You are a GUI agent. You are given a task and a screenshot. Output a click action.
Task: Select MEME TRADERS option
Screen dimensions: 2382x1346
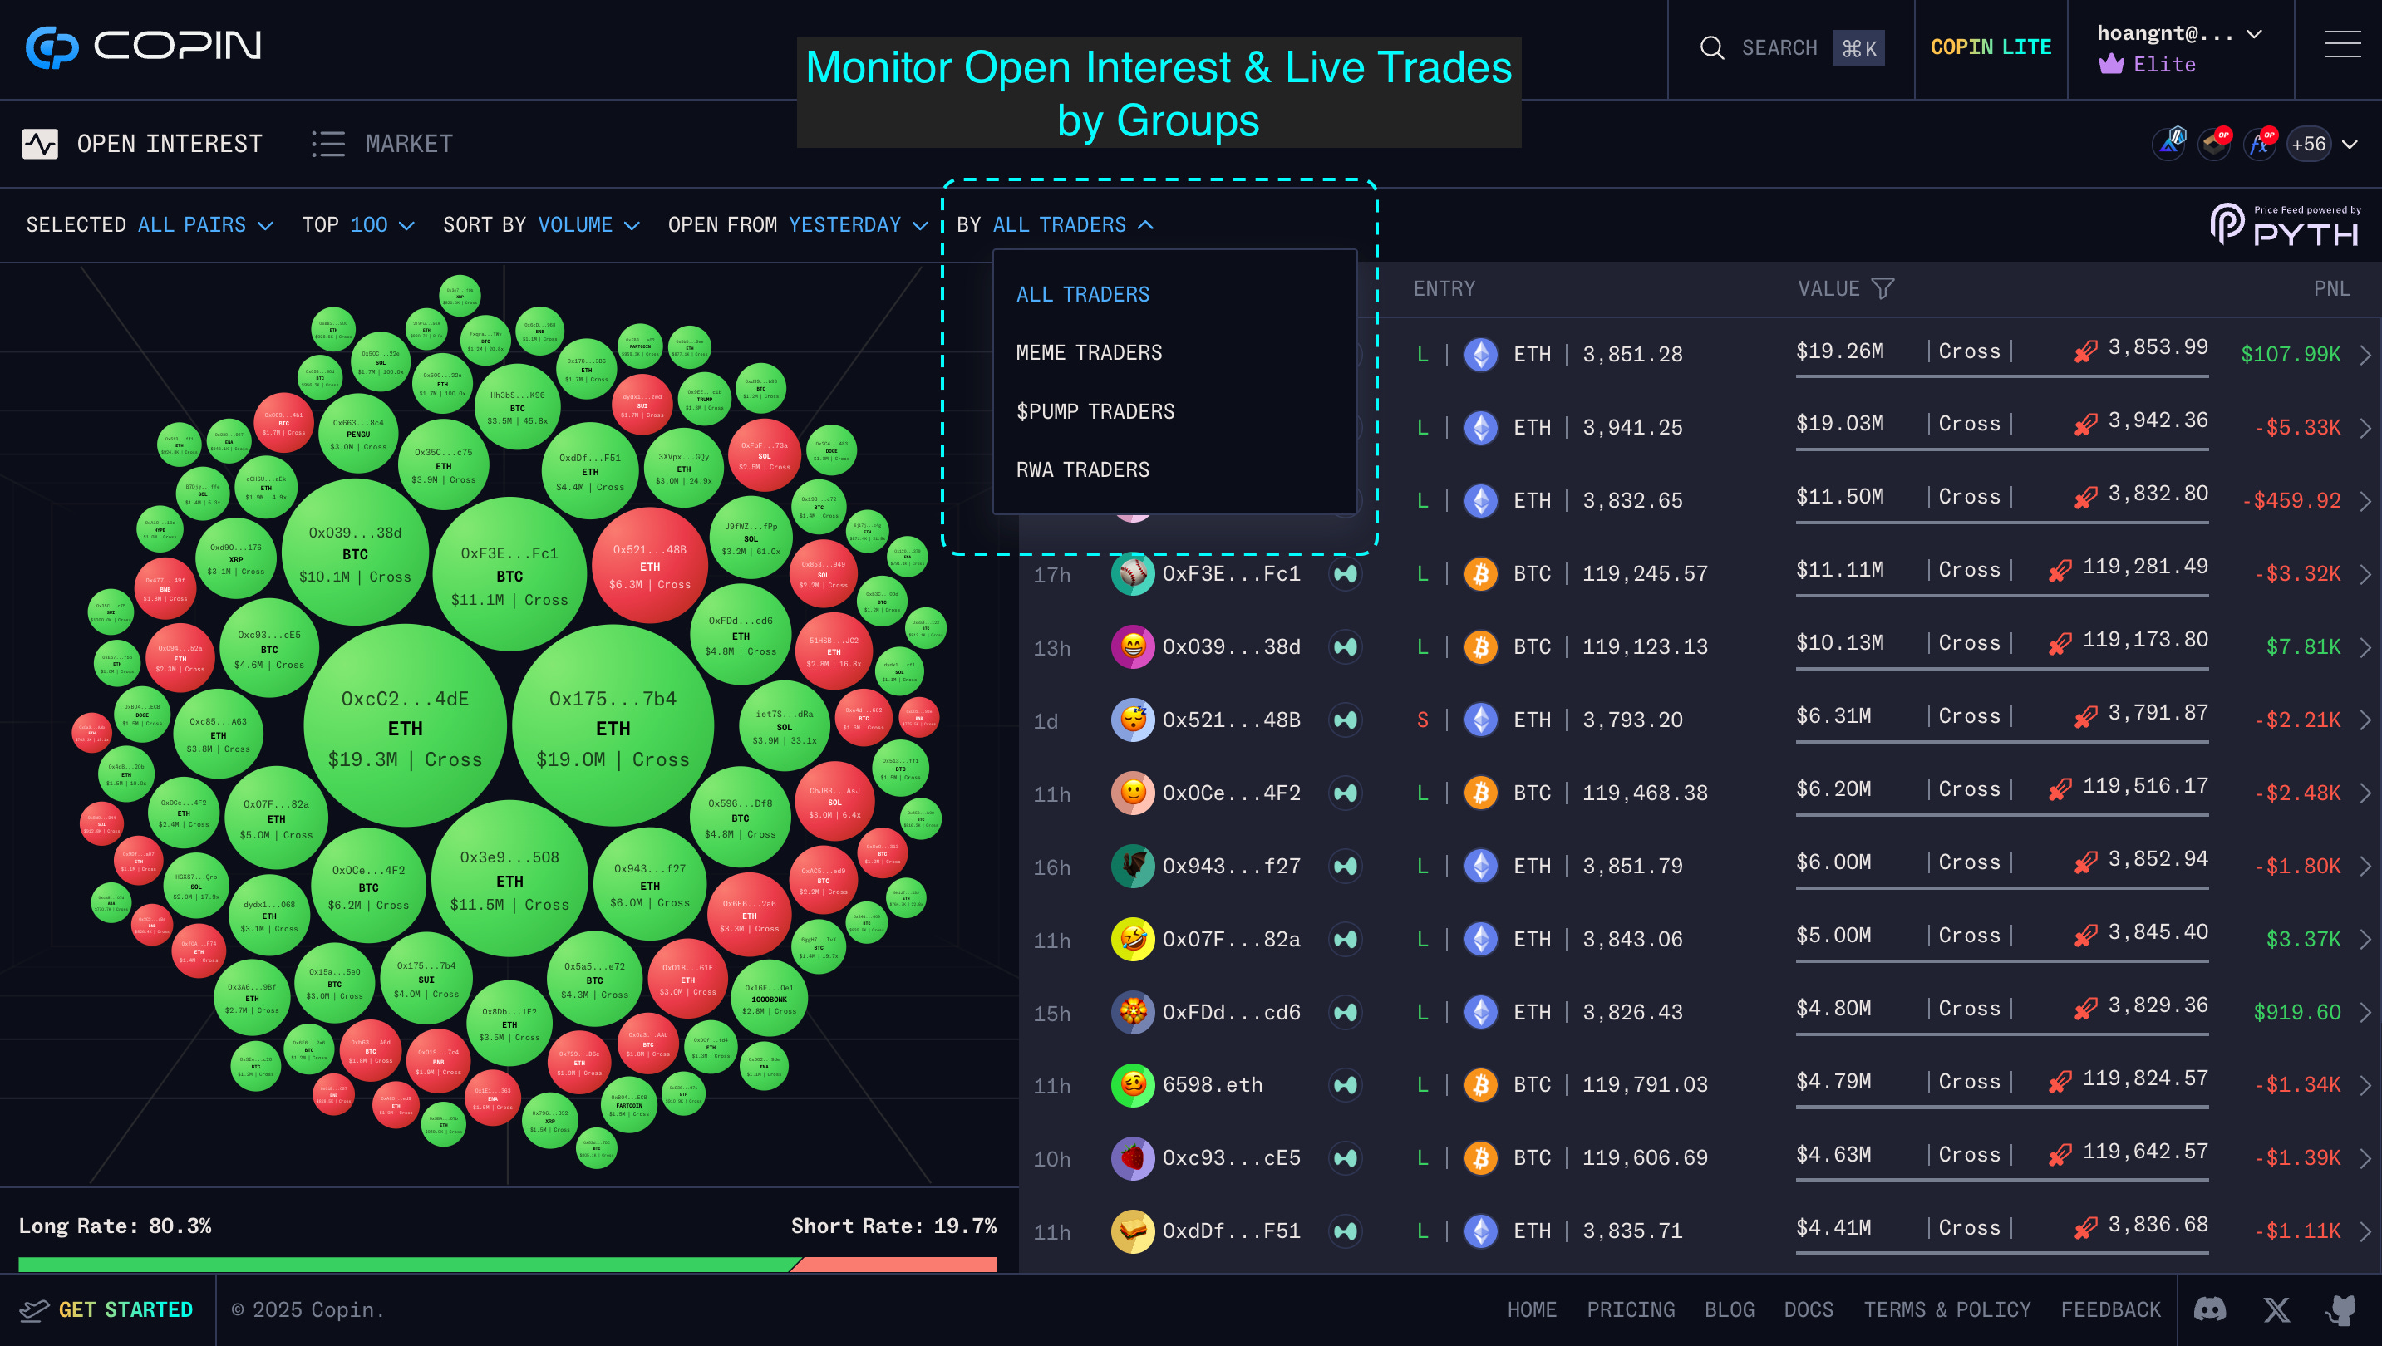click(1089, 352)
